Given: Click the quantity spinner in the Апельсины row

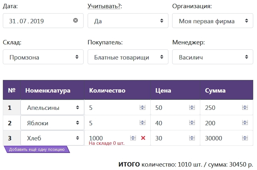Looking at the screenshot, I should tap(143, 108).
